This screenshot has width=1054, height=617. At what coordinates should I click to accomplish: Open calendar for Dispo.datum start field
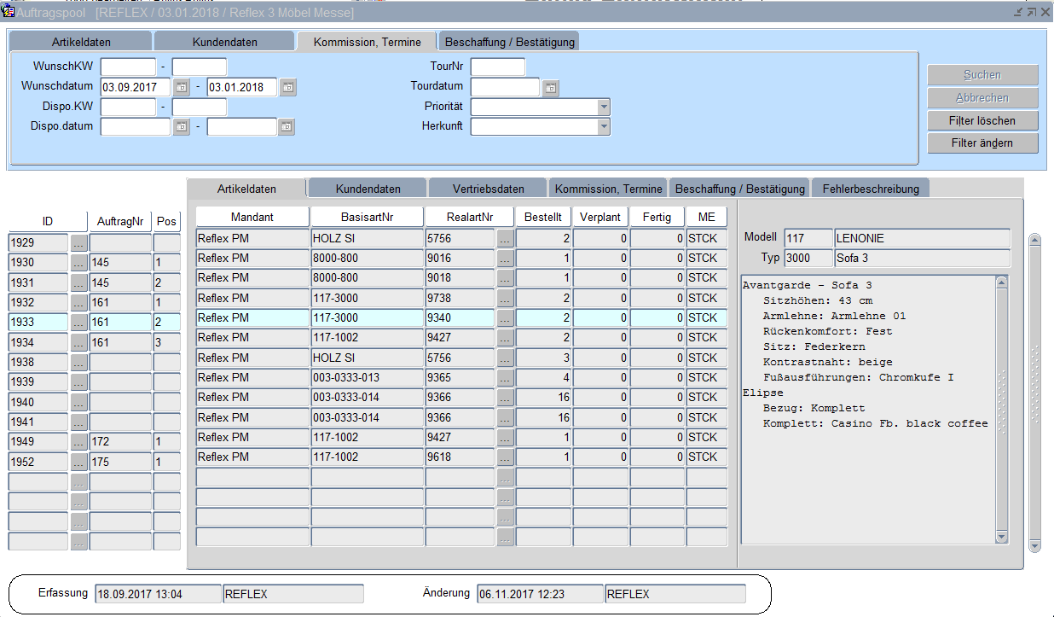182,127
